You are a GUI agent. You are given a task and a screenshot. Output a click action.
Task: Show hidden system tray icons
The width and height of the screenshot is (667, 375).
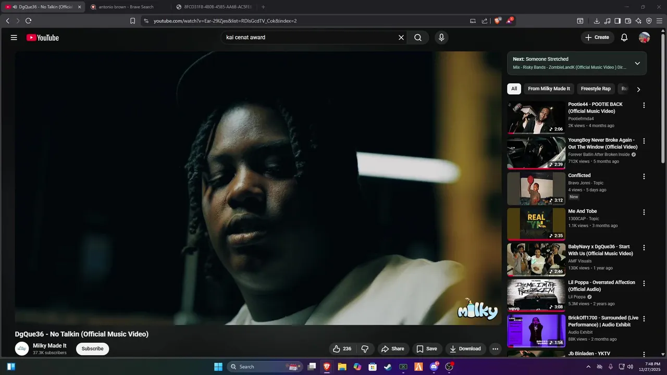click(588, 367)
